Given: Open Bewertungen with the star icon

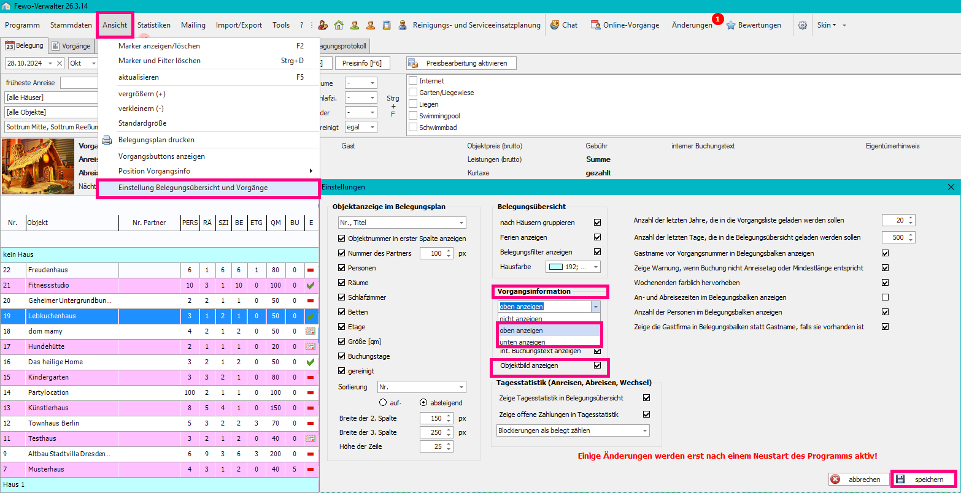Looking at the screenshot, I should coord(754,25).
